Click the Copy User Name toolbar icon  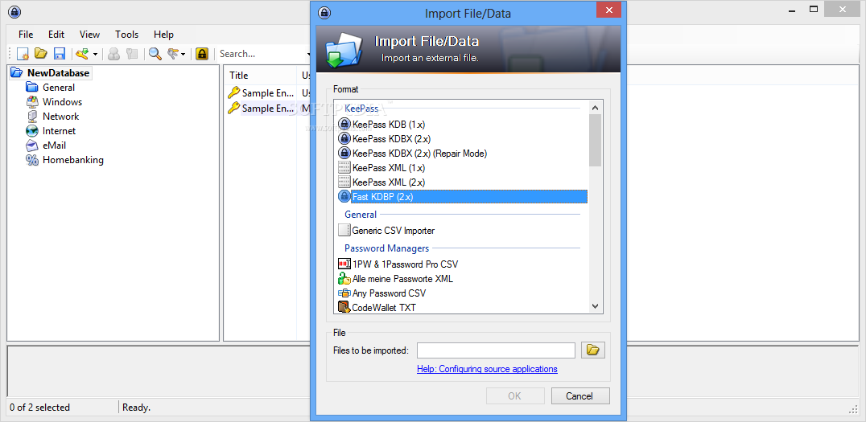coord(113,54)
